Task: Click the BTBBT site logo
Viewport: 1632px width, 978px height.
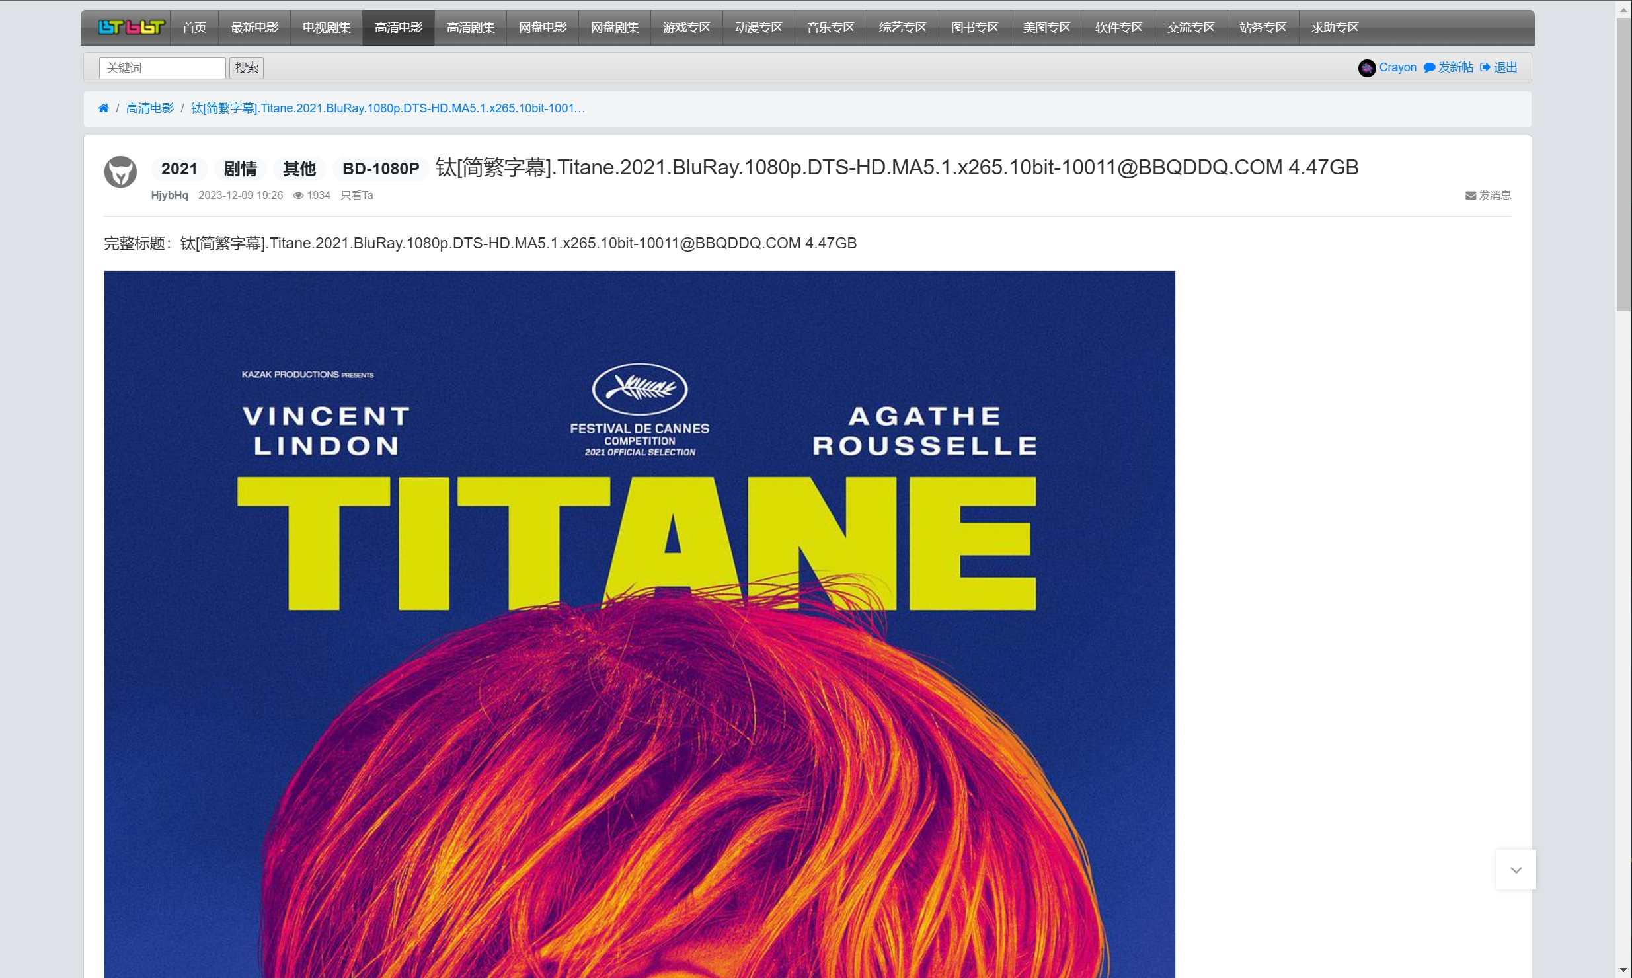Action: pos(131,27)
